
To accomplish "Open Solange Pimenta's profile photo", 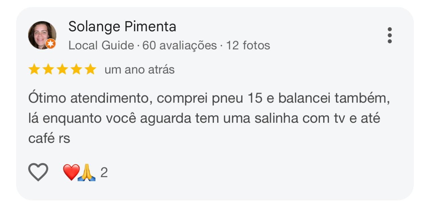I will (42, 35).
